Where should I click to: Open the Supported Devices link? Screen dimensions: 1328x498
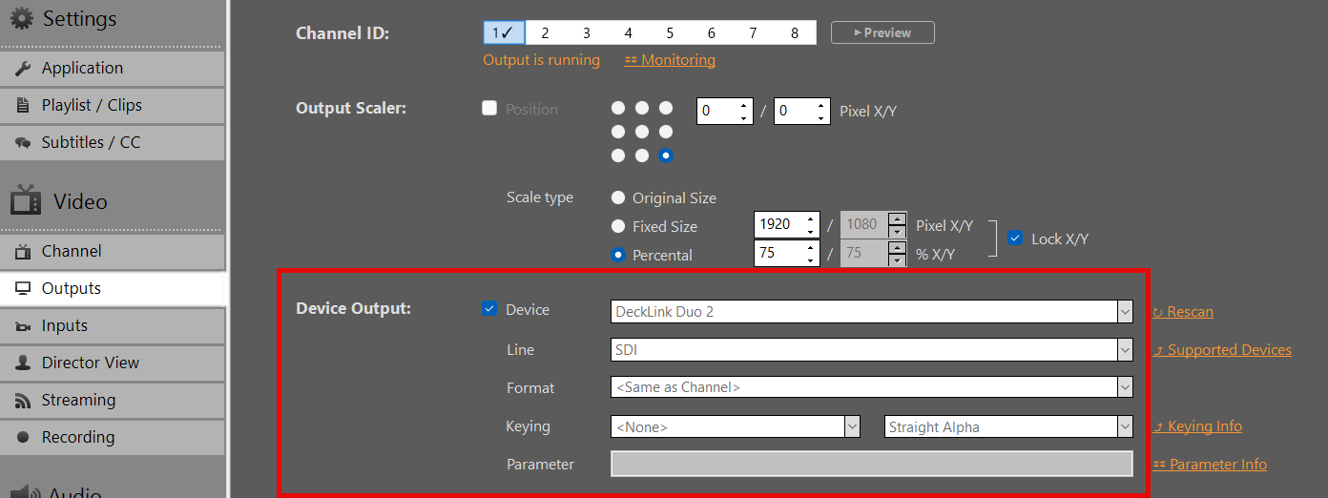tap(1229, 350)
